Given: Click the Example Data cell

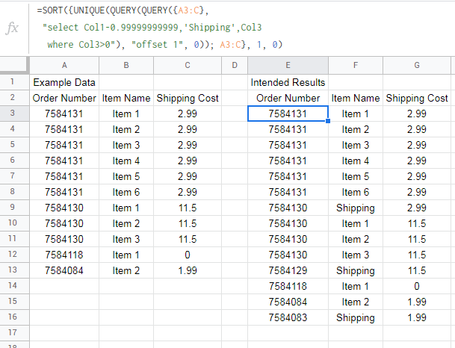Looking at the screenshot, I should [64, 82].
